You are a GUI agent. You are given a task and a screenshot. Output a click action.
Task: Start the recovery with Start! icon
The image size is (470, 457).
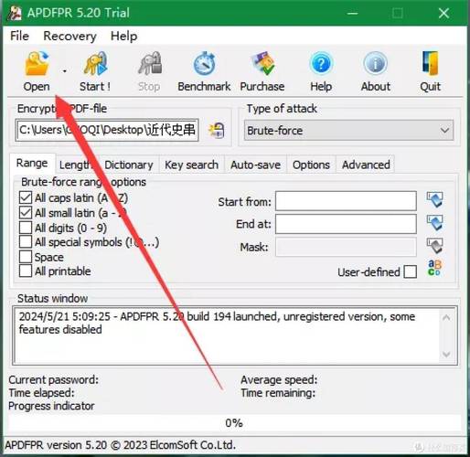(x=95, y=63)
